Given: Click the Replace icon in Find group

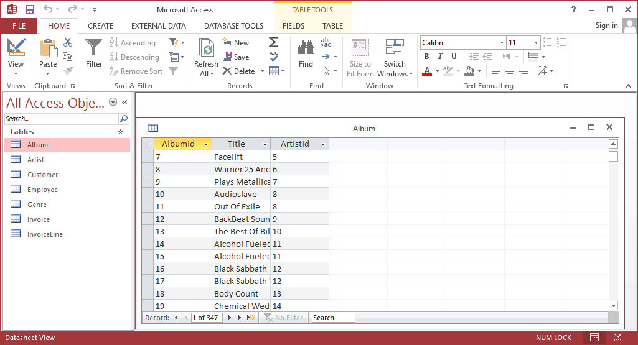Looking at the screenshot, I should tap(326, 42).
